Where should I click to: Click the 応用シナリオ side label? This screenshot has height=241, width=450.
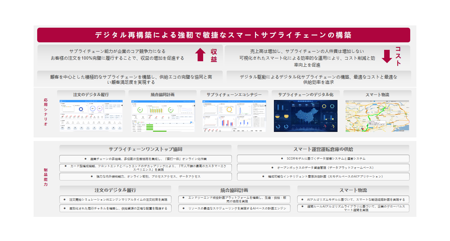[x=46, y=112]
